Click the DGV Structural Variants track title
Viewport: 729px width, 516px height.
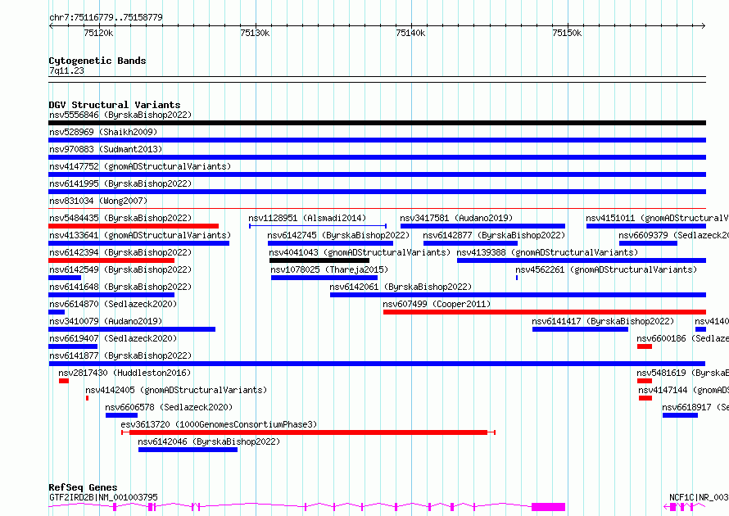coord(115,105)
